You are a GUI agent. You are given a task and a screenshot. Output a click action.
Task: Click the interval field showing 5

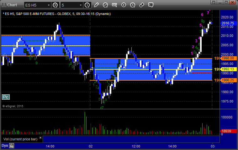(70, 5)
